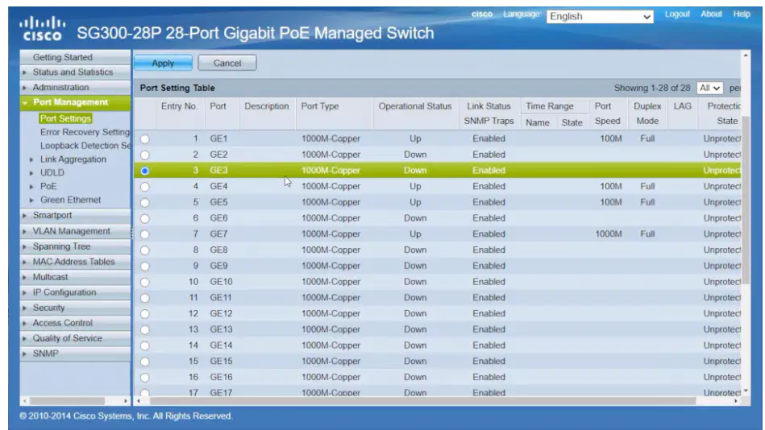
Task: Open the SNMP menu
Action: point(45,354)
